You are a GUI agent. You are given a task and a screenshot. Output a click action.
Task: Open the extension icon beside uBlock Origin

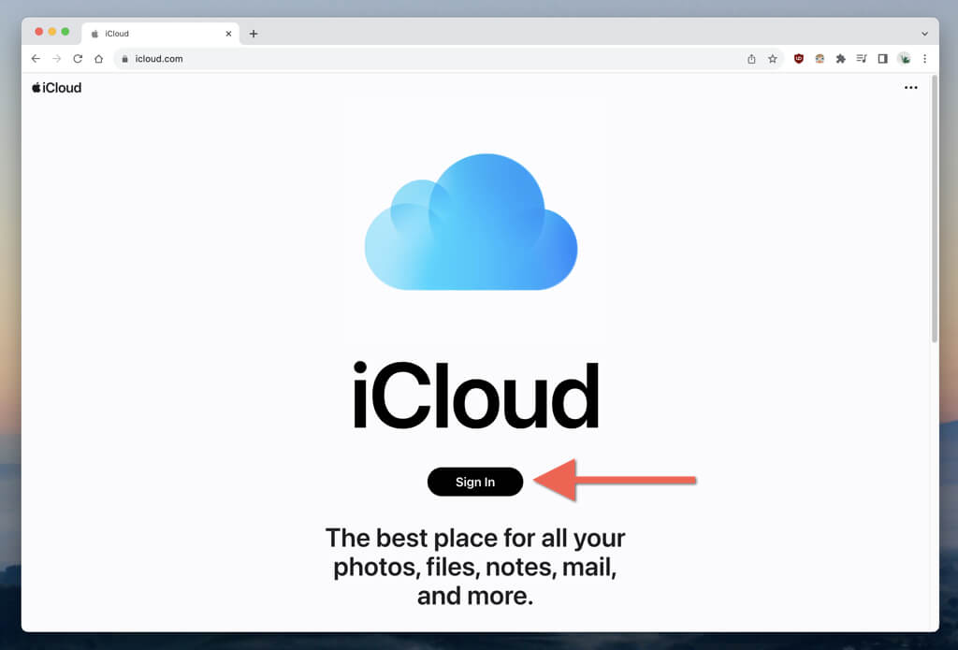click(x=820, y=59)
